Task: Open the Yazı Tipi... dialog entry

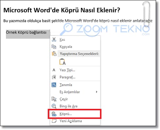Action: click(x=75, y=70)
